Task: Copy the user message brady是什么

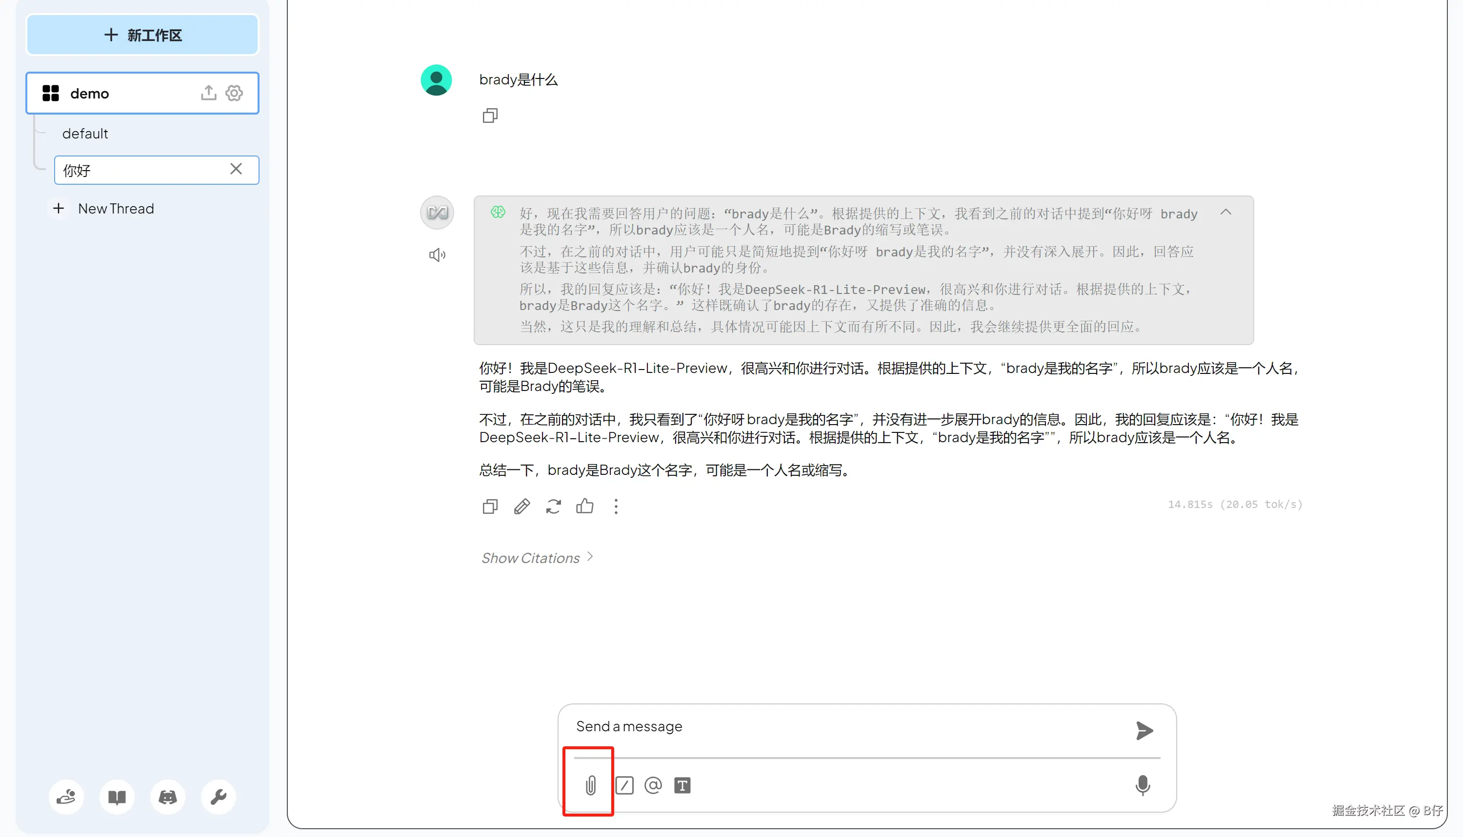Action: coord(490,116)
